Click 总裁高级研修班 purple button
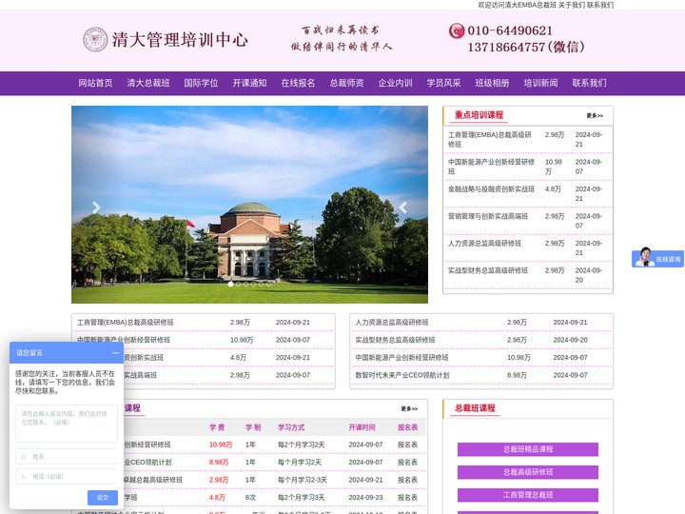This screenshot has width=685, height=514. [x=528, y=472]
